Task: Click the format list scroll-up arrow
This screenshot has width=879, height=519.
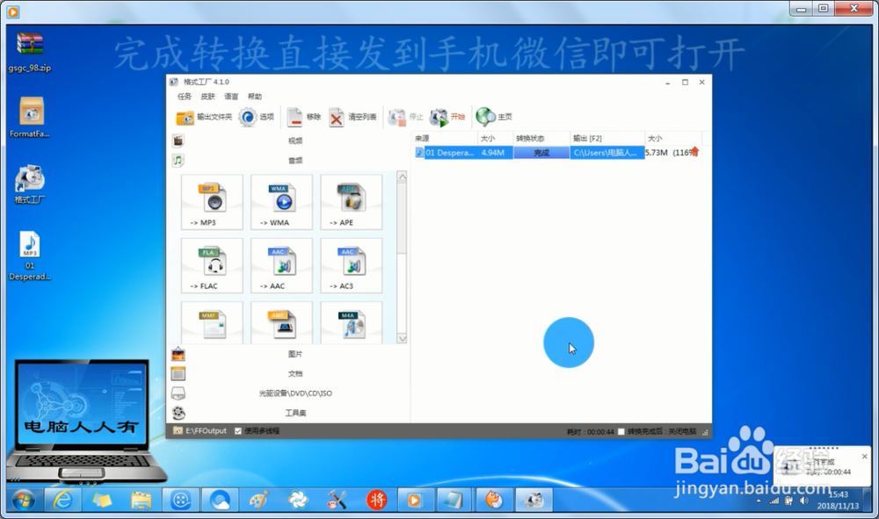Action: pos(402,177)
